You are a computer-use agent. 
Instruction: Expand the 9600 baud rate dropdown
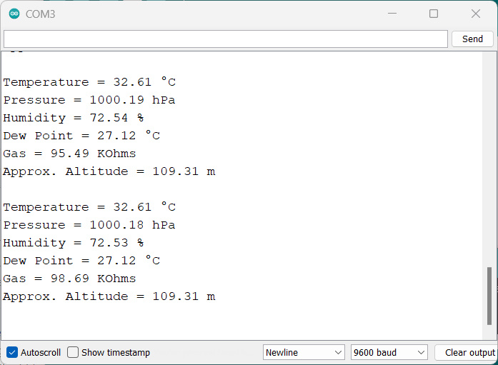(x=389, y=352)
